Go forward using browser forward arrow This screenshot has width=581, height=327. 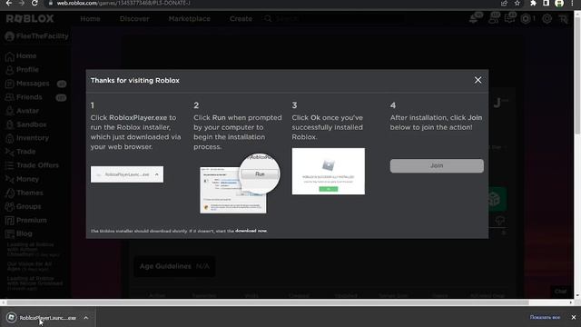[22, 4]
